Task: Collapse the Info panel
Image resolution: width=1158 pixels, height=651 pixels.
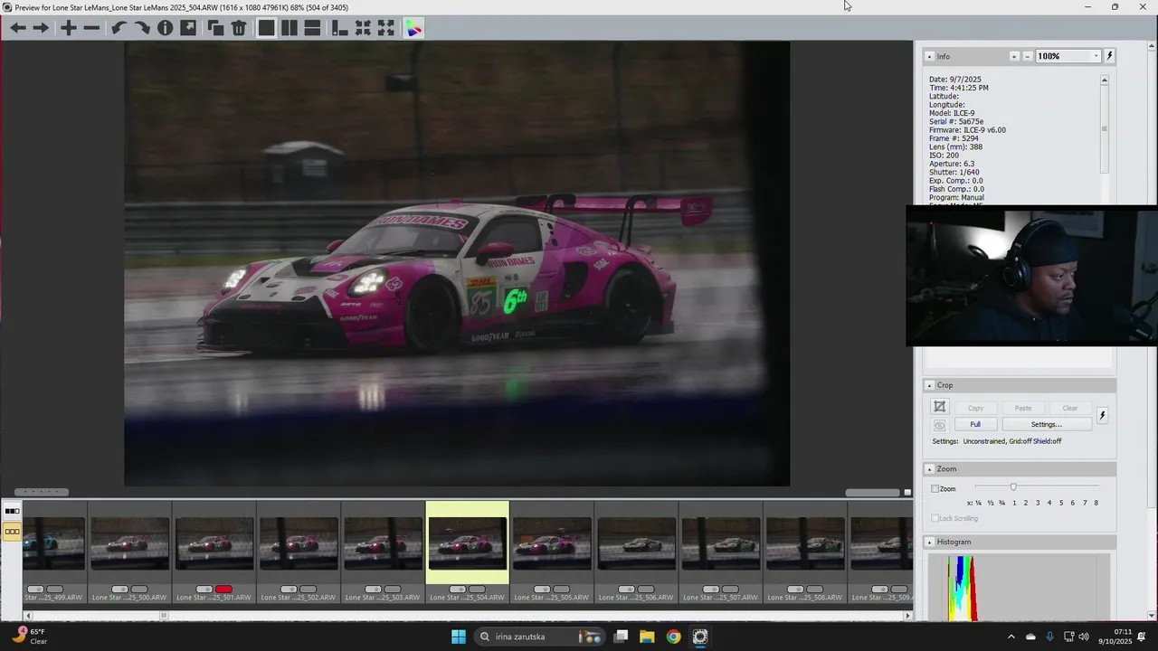Action: [x=929, y=56]
